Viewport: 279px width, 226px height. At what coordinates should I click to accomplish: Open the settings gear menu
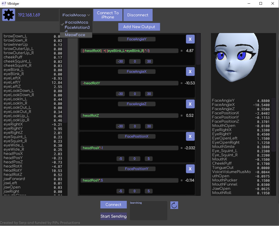point(9,15)
